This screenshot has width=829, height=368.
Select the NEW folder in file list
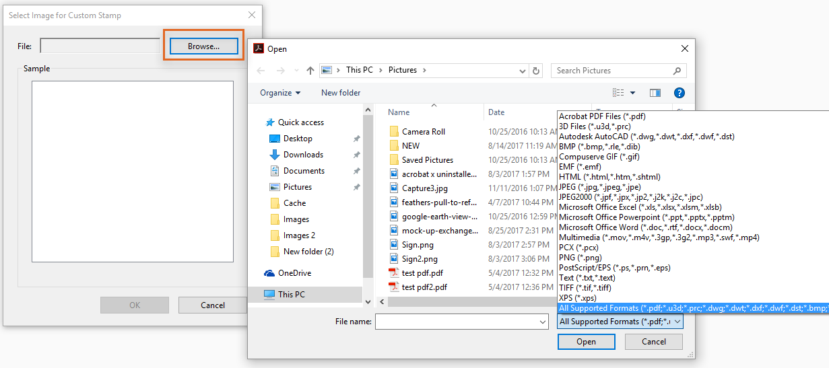click(x=411, y=146)
